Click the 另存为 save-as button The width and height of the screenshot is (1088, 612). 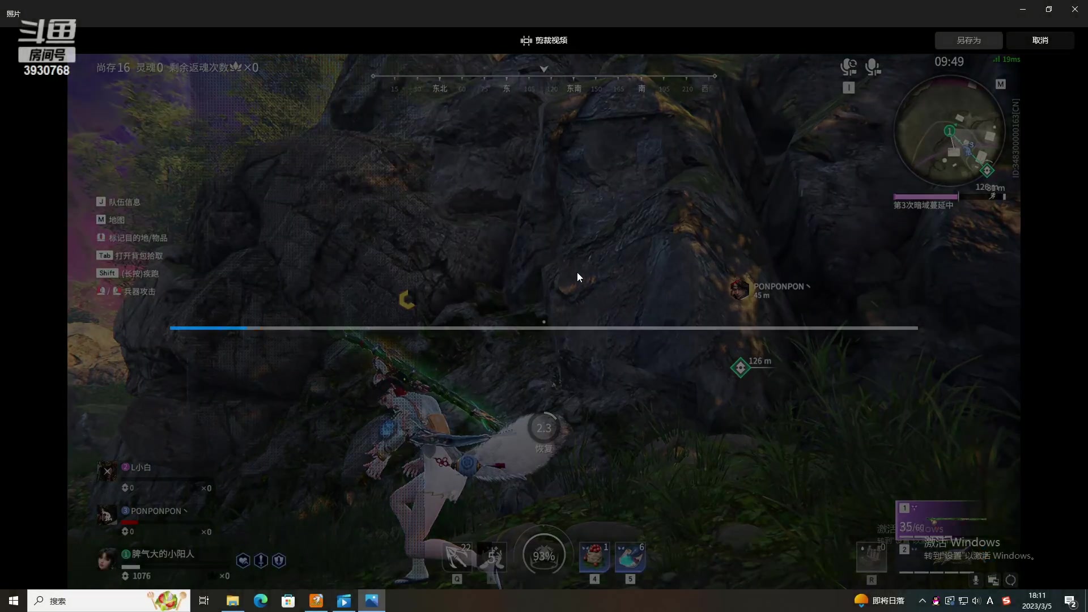point(968,40)
